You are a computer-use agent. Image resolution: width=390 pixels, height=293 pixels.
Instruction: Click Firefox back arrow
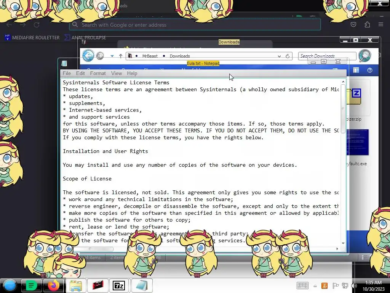coord(9,25)
